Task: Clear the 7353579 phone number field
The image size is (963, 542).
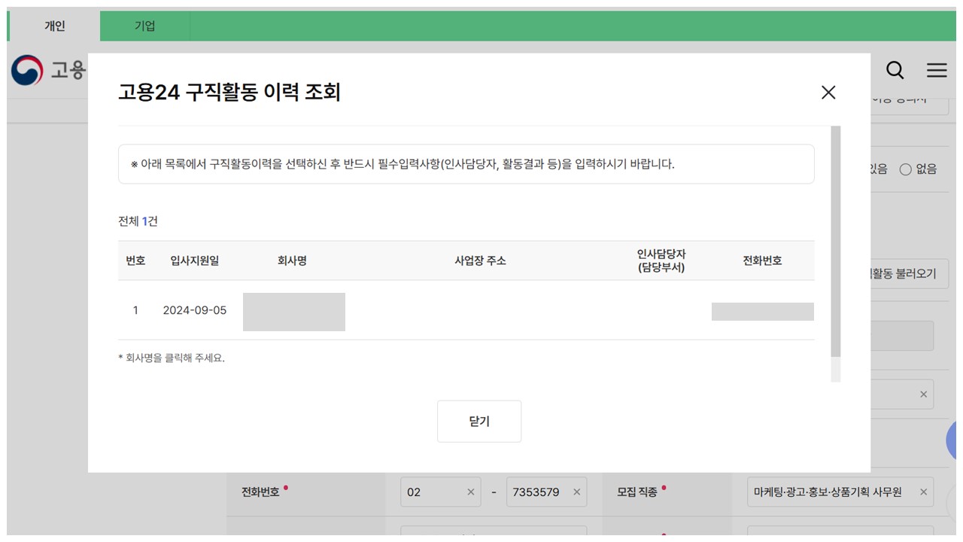Action: click(577, 492)
